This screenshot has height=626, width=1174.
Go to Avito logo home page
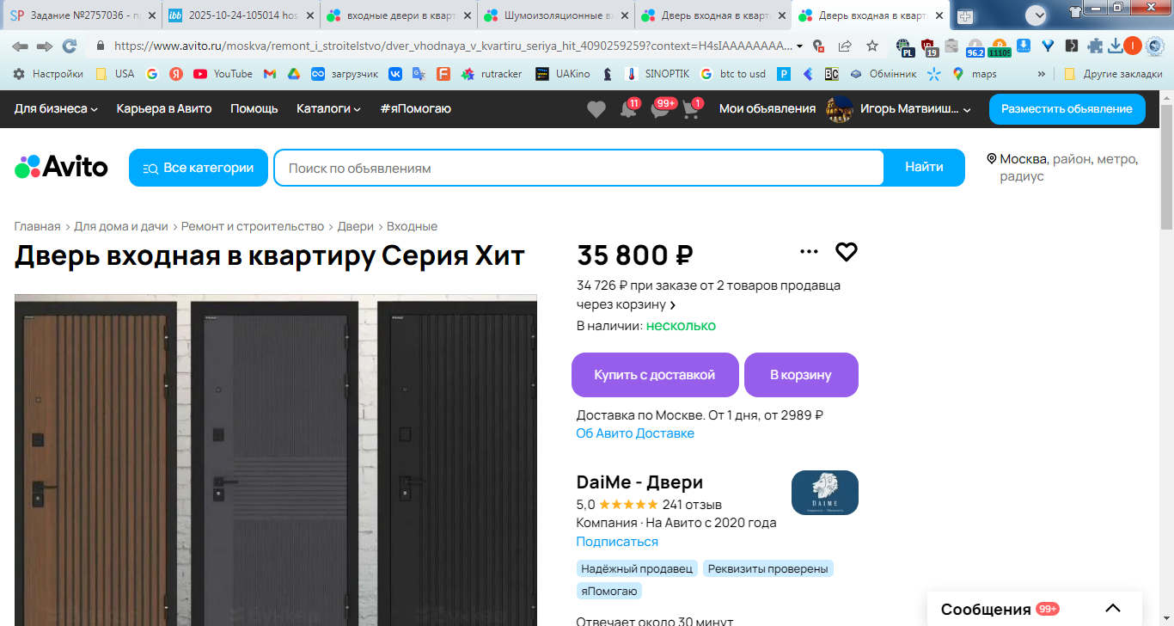click(61, 167)
